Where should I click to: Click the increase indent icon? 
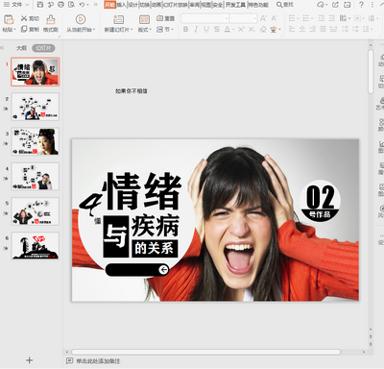pos(332,18)
